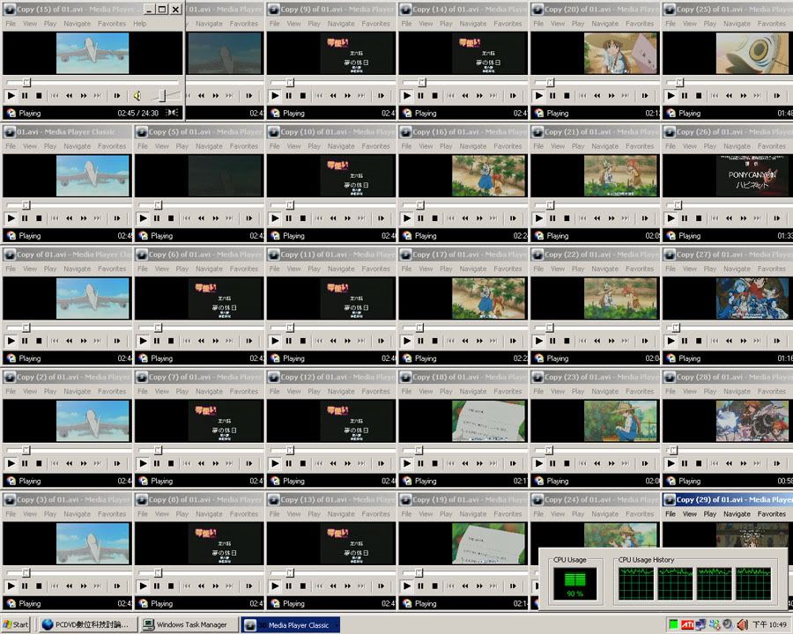Pause playback in Copy (15) of 01.avi window

pos(25,96)
